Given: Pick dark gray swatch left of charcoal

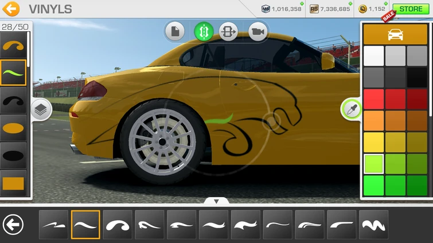Looking at the screenshot, I should click(x=373, y=77).
